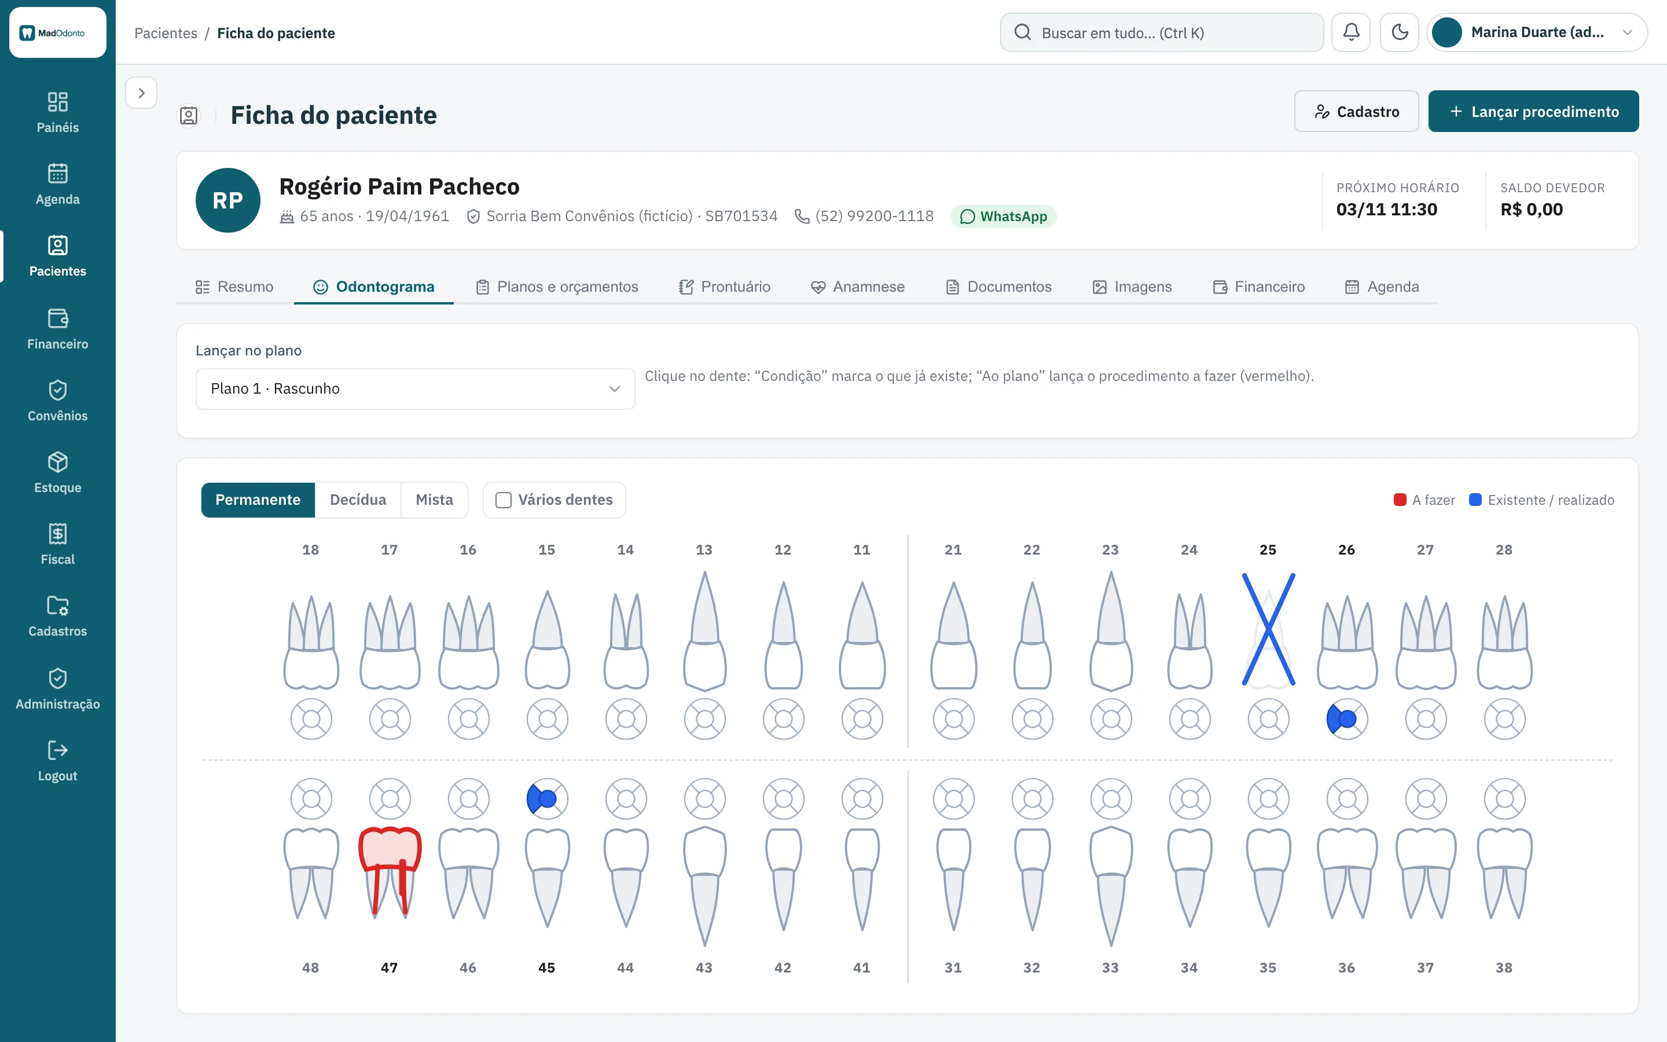The width and height of the screenshot is (1667, 1042).
Task: Switch to Mista dentition
Action: [x=434, y=500]
